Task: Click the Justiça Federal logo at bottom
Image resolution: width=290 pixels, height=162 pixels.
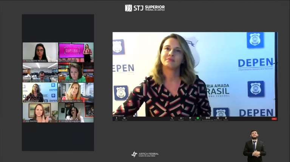Action: [145, 154]
